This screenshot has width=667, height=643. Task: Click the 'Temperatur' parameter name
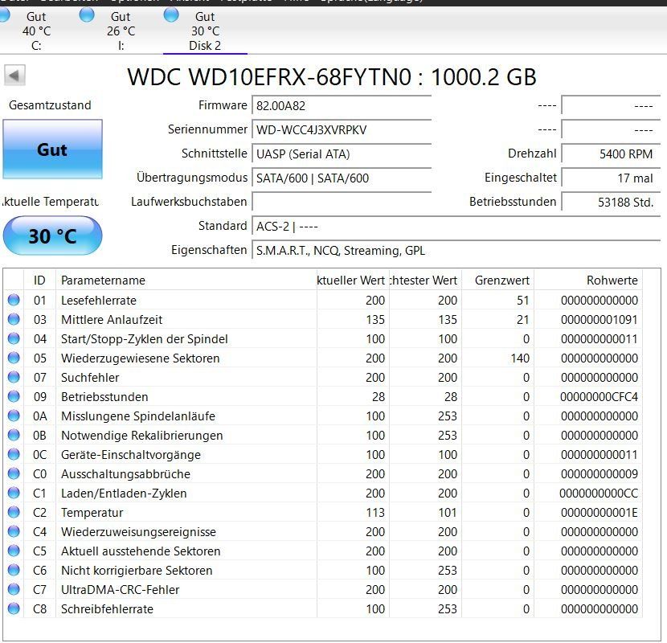coord(92,512)
